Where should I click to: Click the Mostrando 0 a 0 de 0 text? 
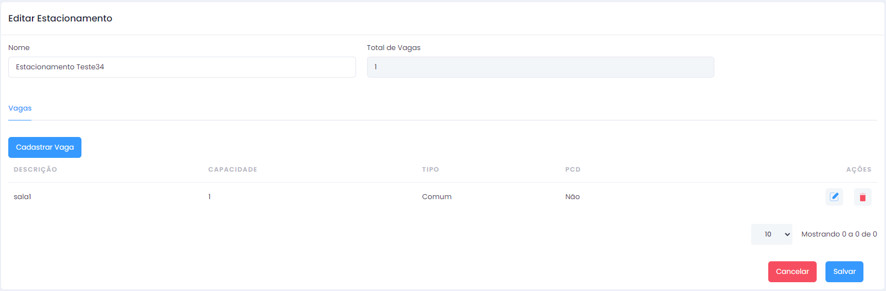[x=839, y=234]
